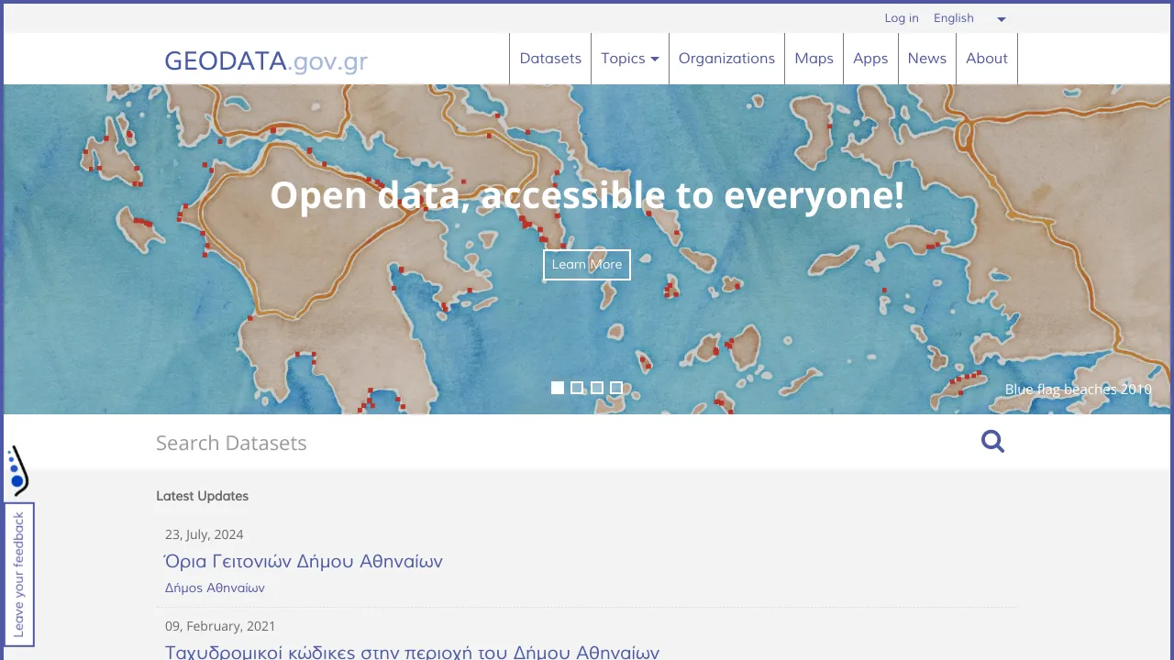Open the Maps menu item
This screenshot has width=1174, height=660.
pyautogui.click(x=814, y=59)
